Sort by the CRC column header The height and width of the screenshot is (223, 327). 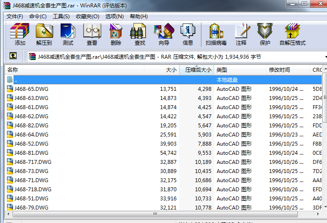tap(316, 70)
